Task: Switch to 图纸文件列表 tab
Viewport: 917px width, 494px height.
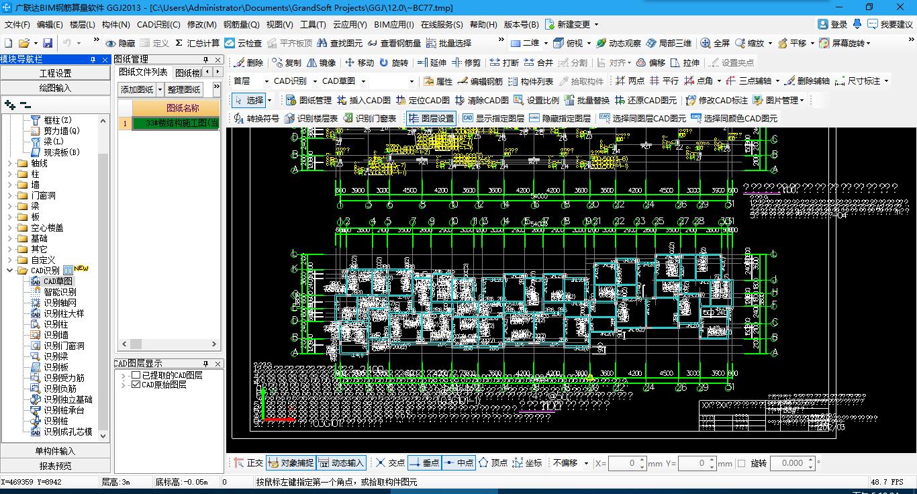Action: pyautogui.click(x=143, y=72)
